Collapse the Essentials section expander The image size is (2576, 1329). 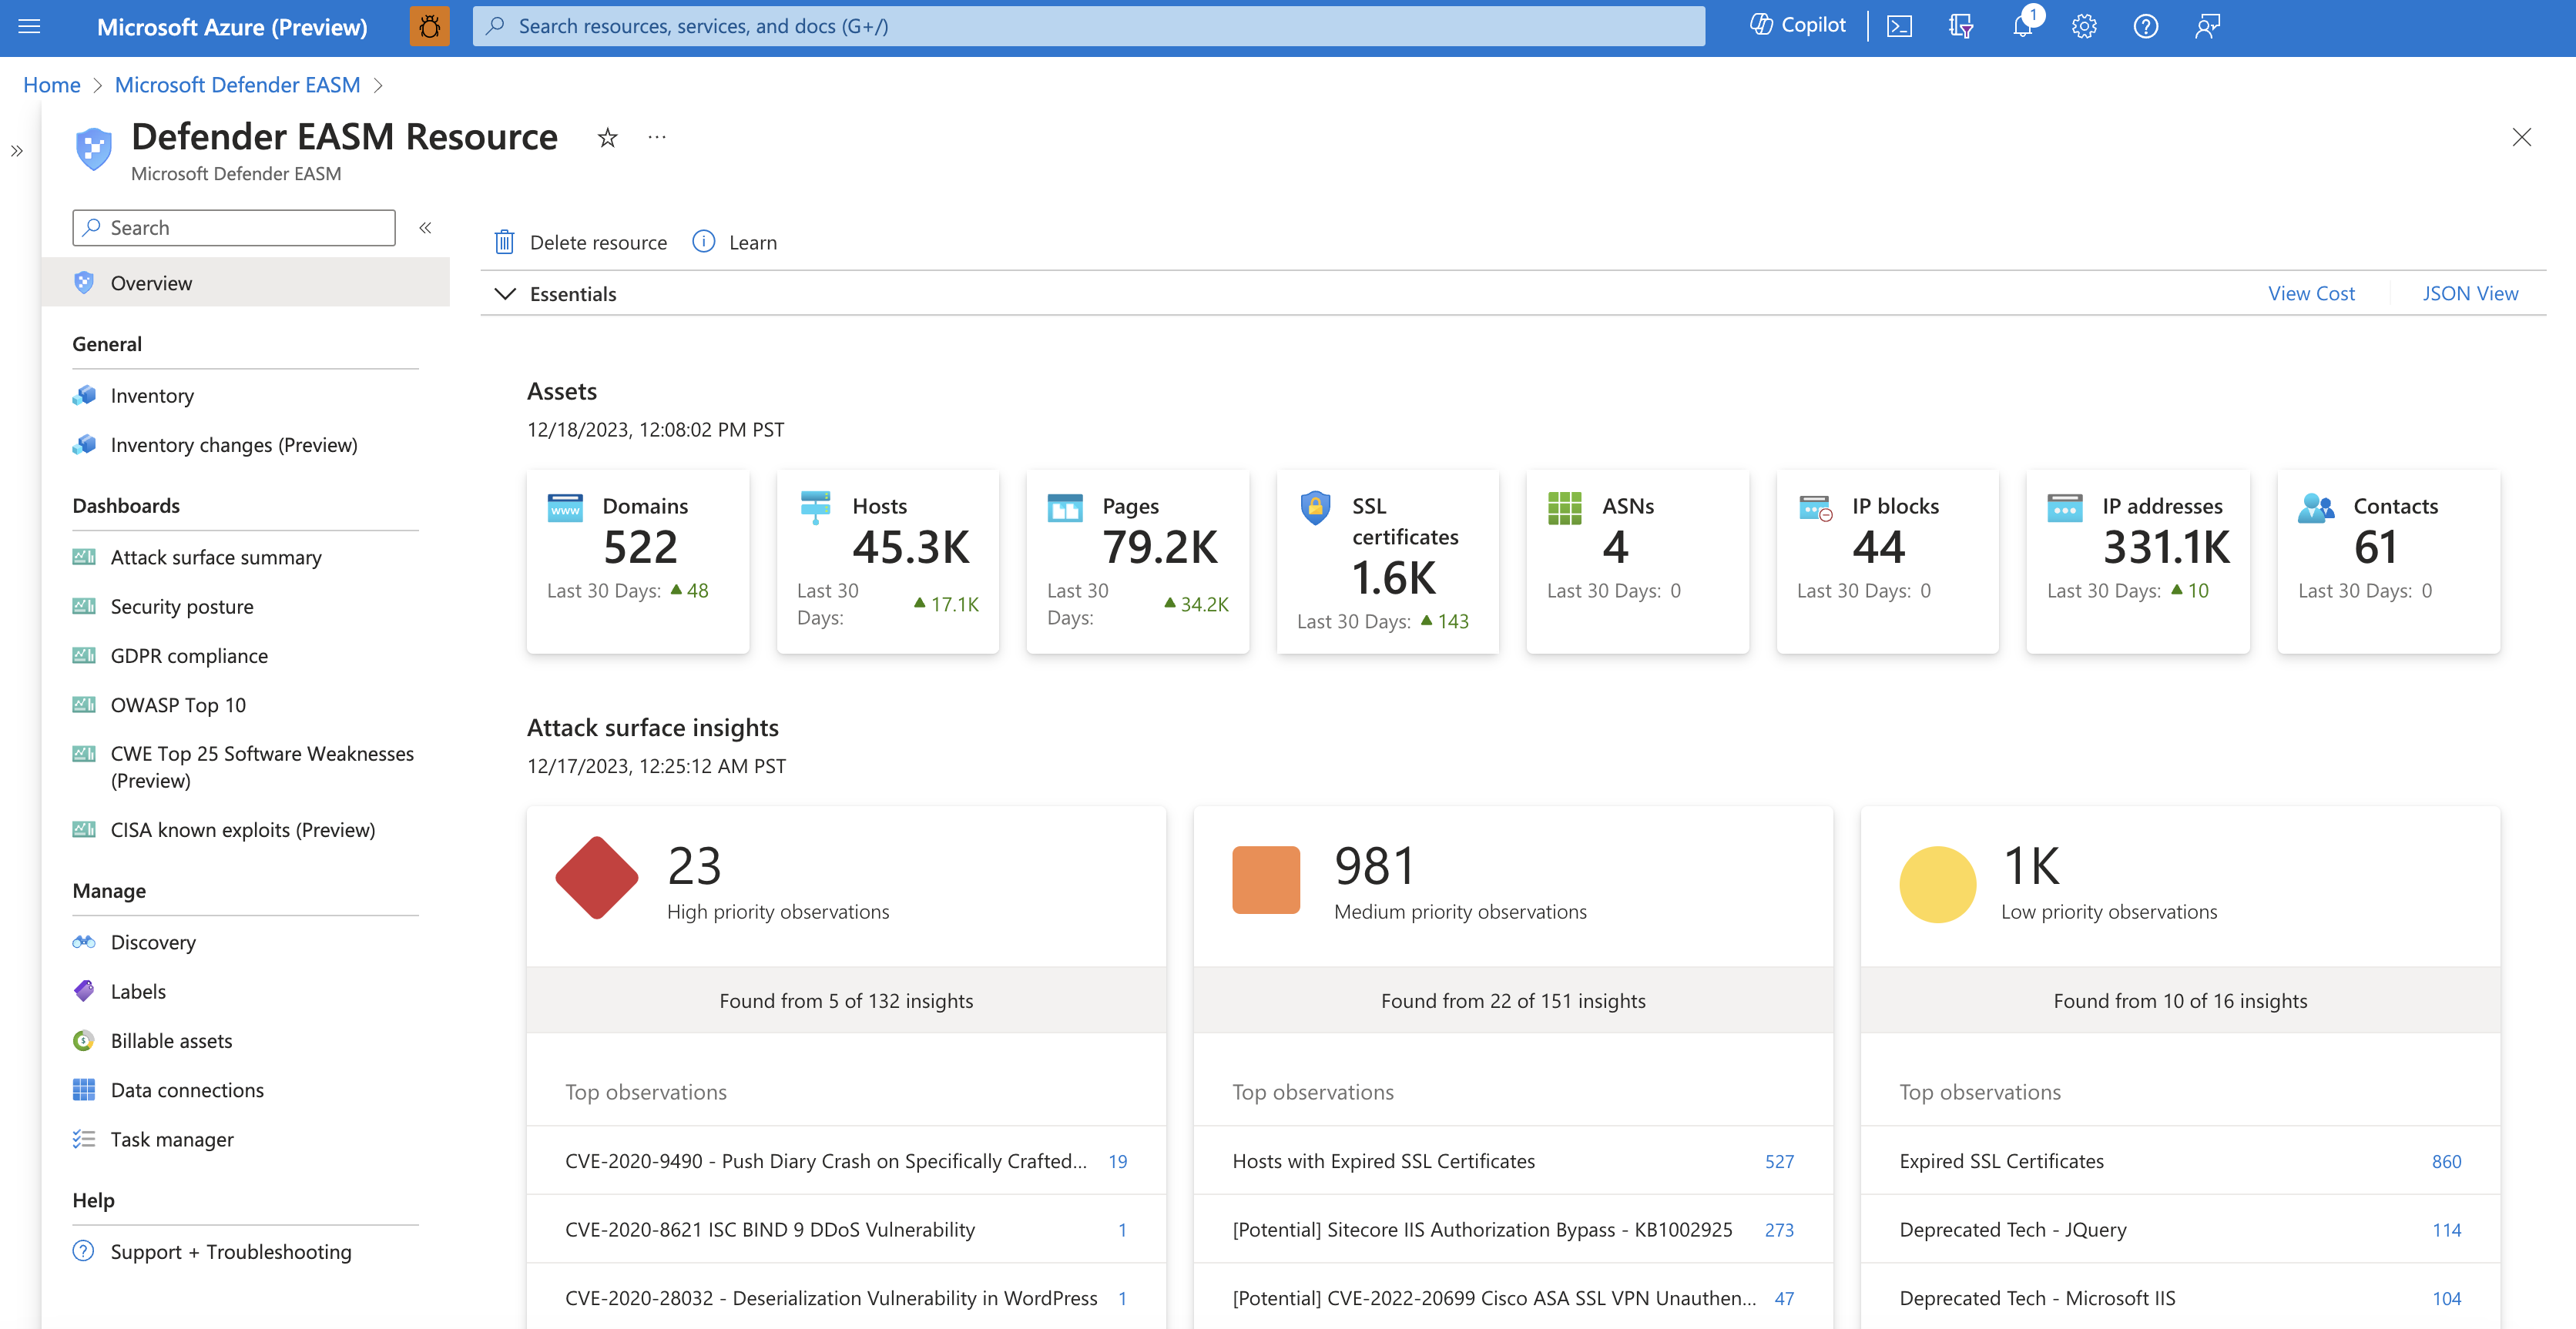[x=505, y=292]
